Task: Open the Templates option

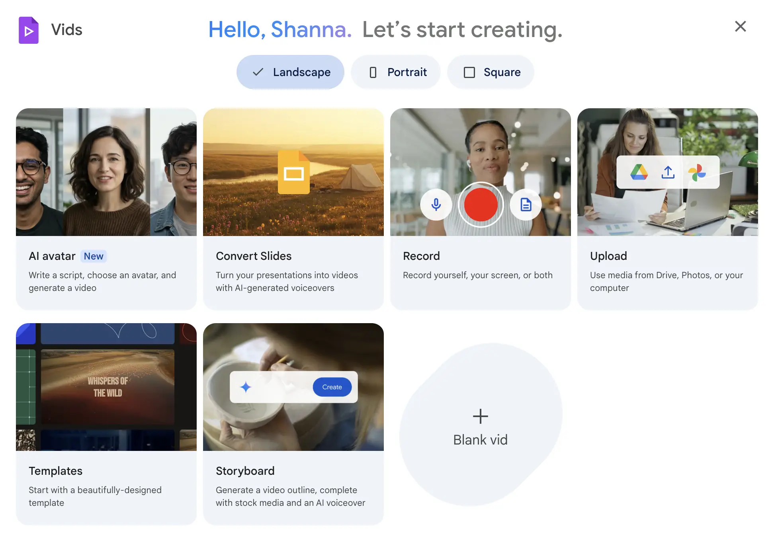Action: pyautogui.click(x=56, y=471)
